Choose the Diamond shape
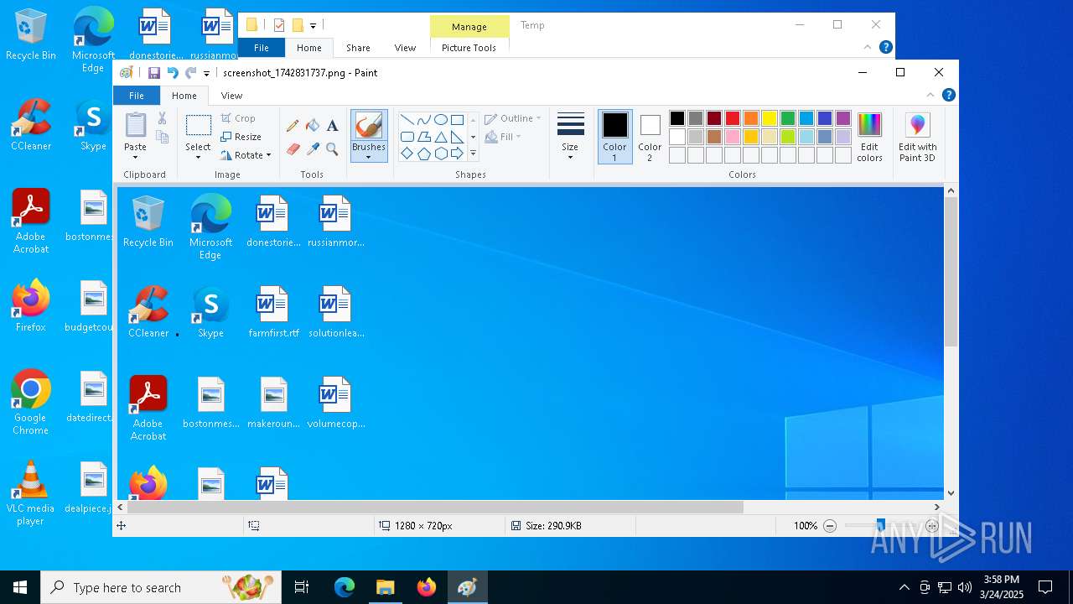Screen dimensions: 1073x604 click(407, 154)
